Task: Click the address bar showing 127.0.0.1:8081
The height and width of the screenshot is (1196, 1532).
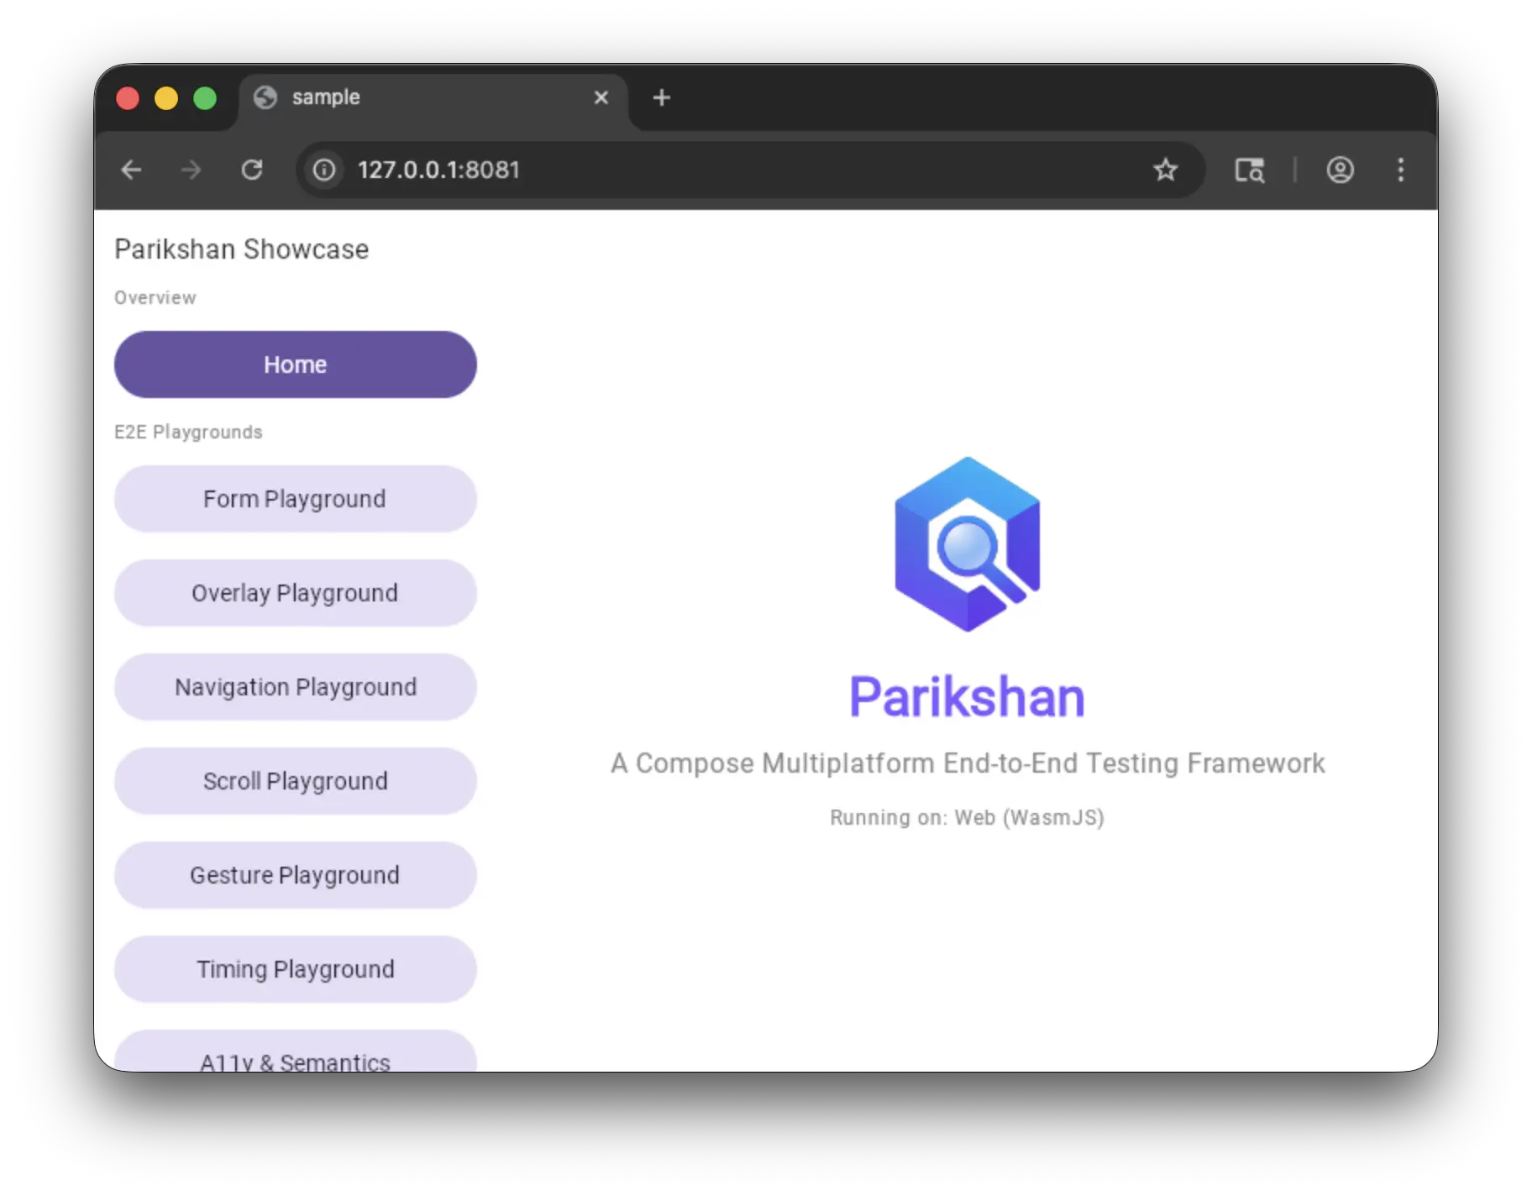Action: pos(750,170)
